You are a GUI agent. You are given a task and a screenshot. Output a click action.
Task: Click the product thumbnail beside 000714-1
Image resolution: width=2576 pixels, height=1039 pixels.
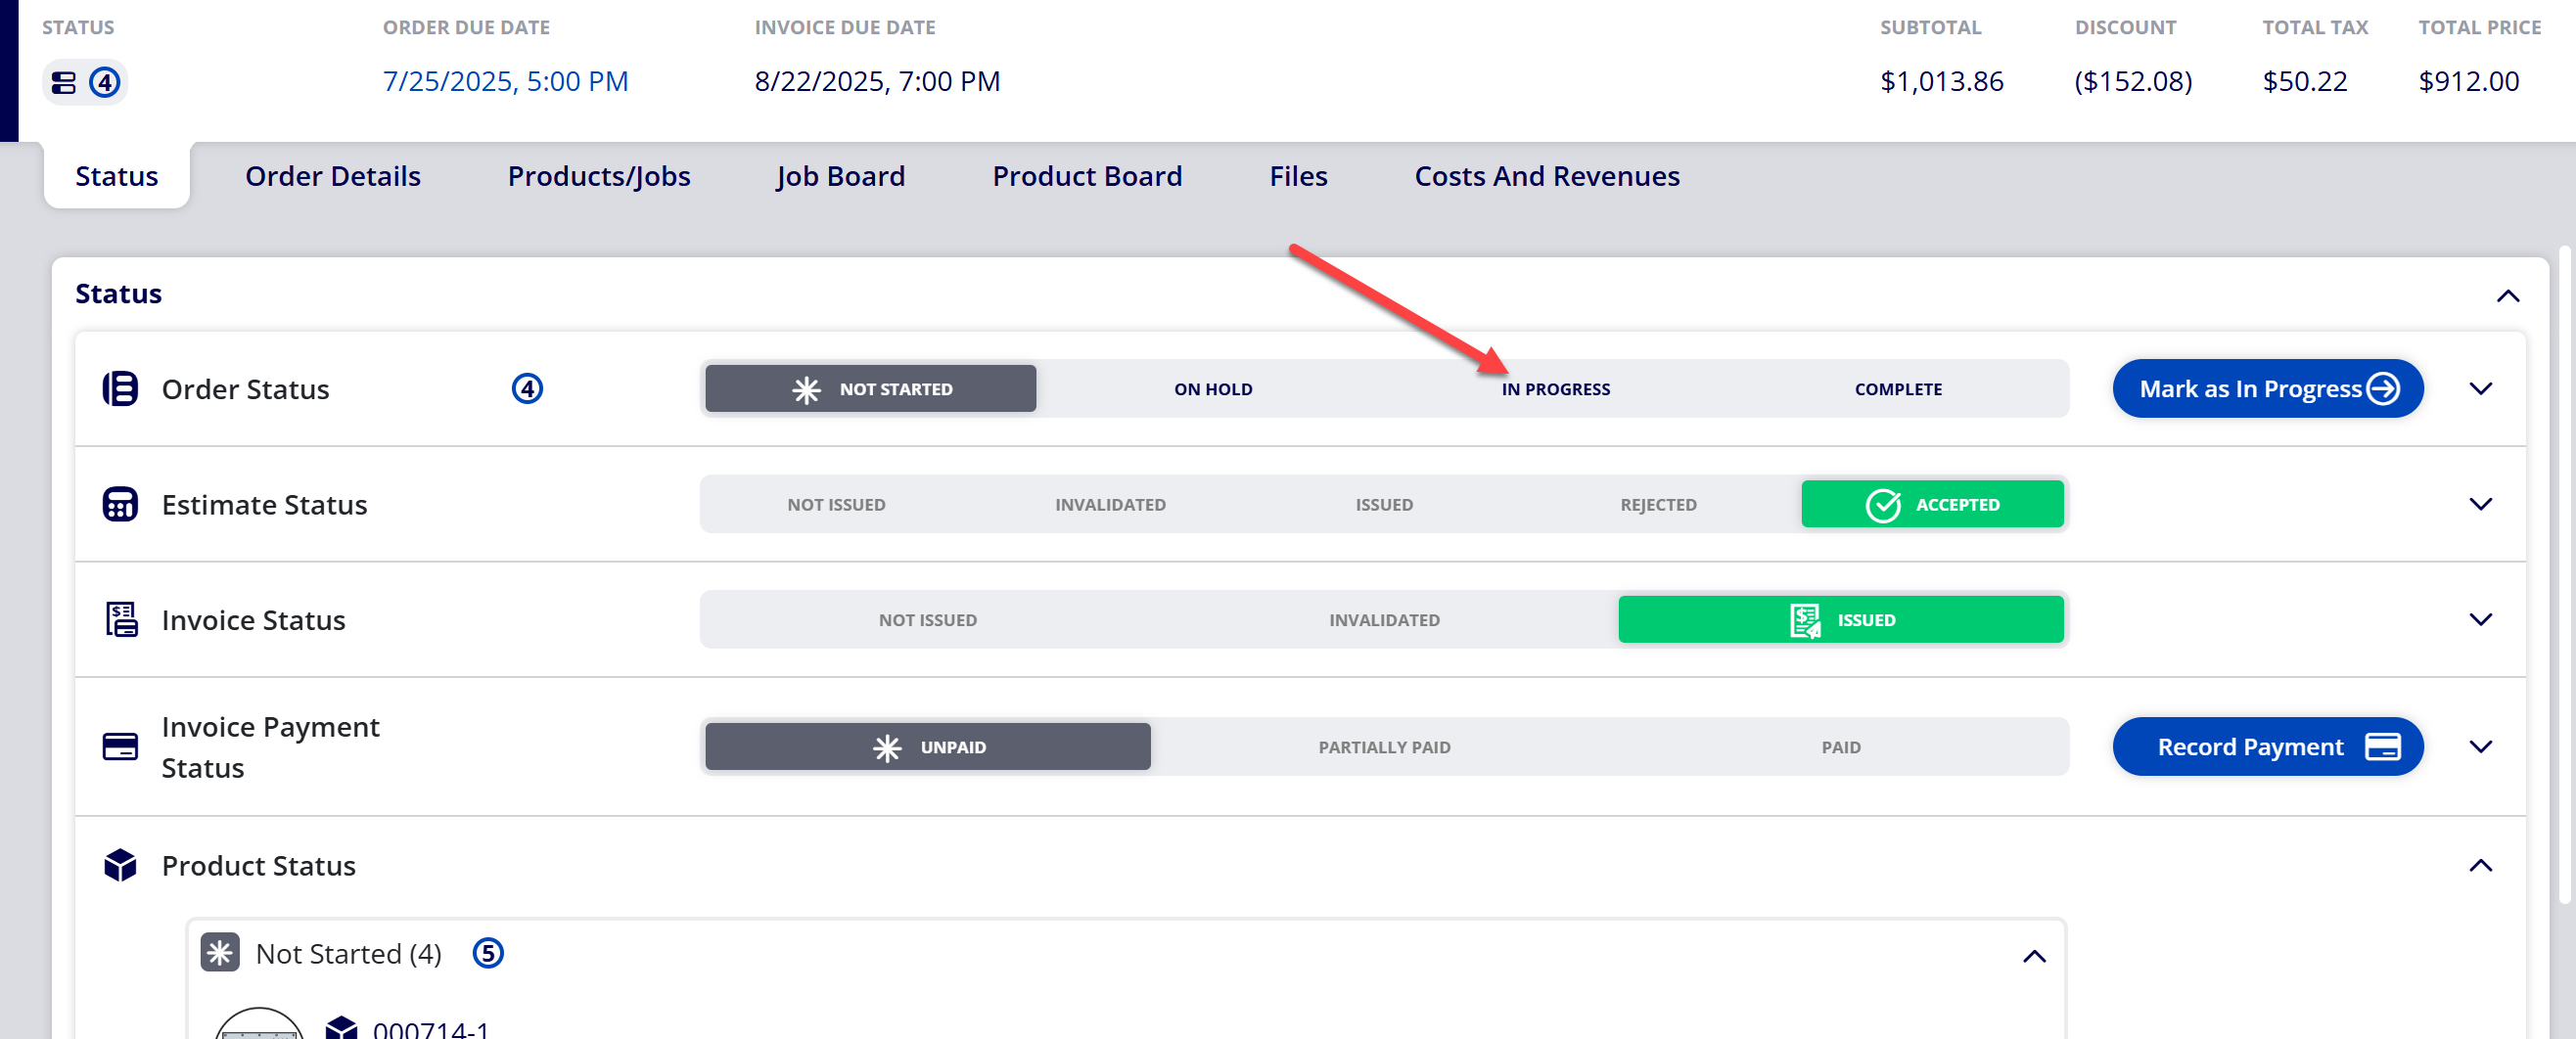(259, 1023)
